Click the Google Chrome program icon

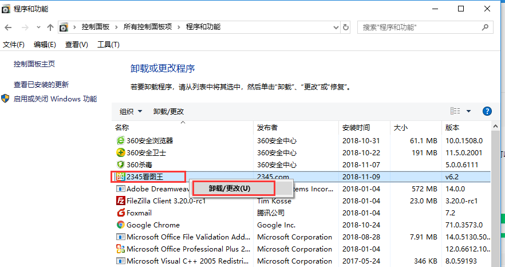pyautogui.click(x=120, y=225)
